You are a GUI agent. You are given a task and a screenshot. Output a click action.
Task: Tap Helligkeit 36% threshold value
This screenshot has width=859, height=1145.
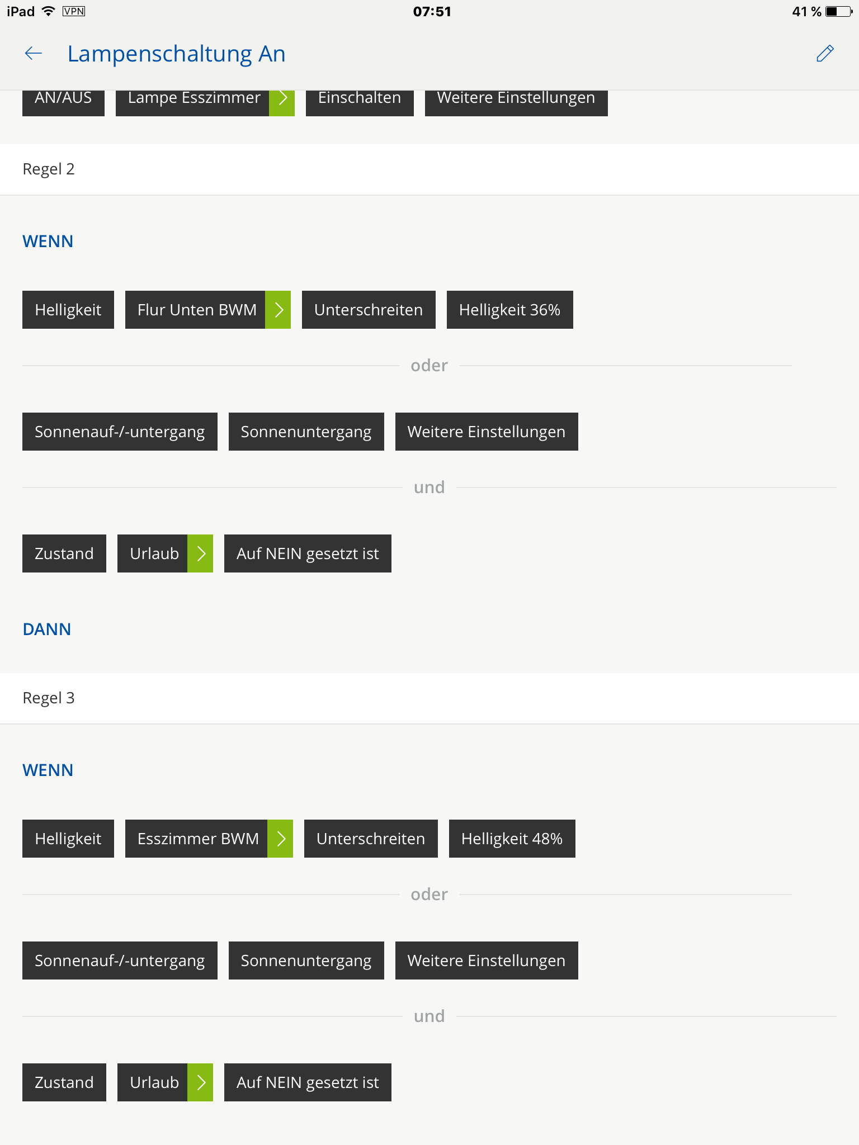click(509, 310)
